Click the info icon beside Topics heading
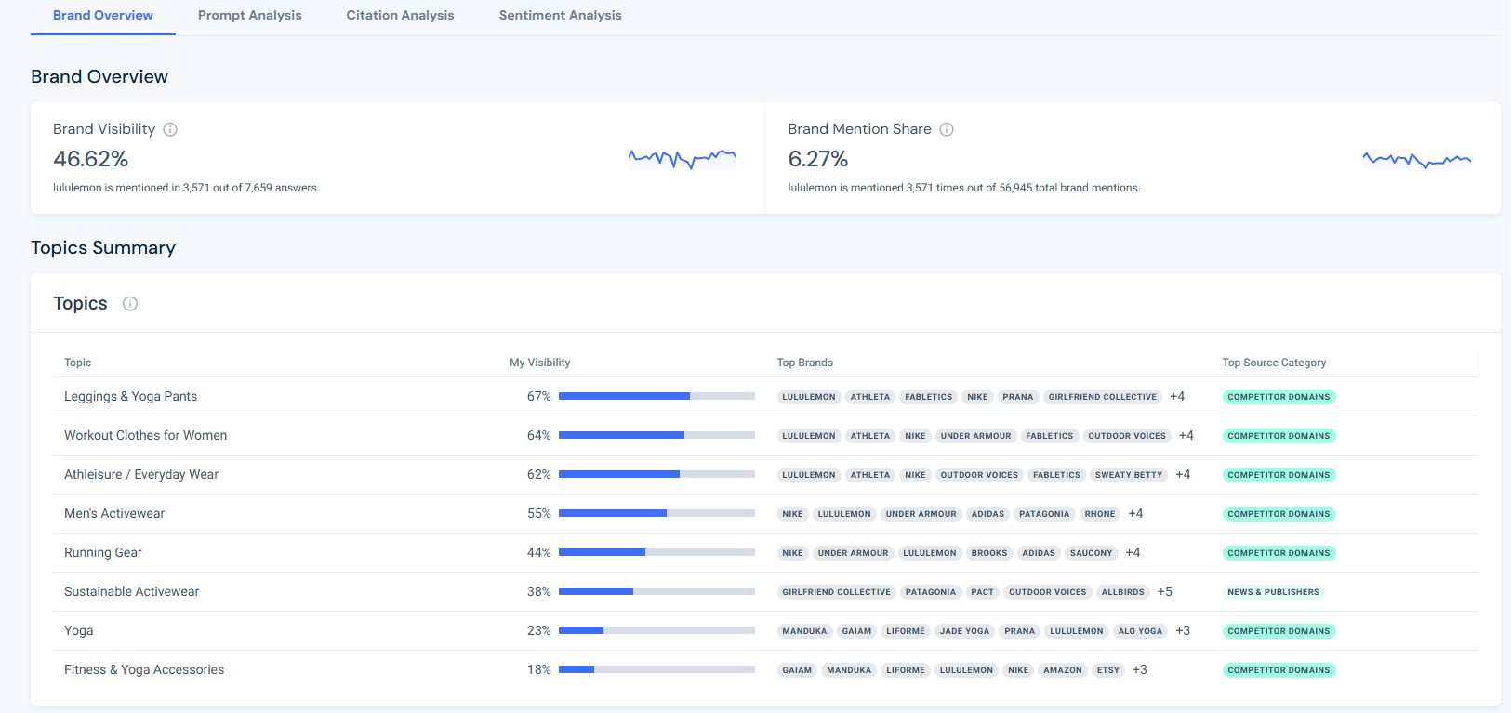 130,304
